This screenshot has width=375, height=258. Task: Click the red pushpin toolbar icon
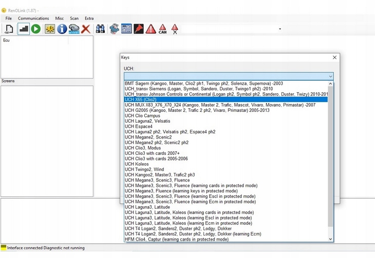pyautogui.click(x=139, y=29)
